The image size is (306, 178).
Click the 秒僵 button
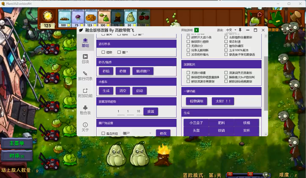[x=123, y=71]
